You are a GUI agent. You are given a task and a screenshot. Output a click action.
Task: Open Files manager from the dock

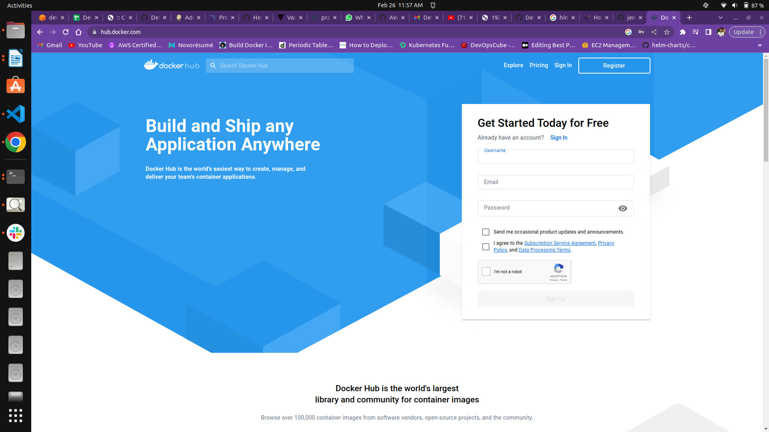pyautogui.click(x=16, y=30)
